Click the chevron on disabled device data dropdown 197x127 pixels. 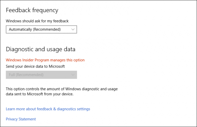pyautogui.click(x=73, y=75)
